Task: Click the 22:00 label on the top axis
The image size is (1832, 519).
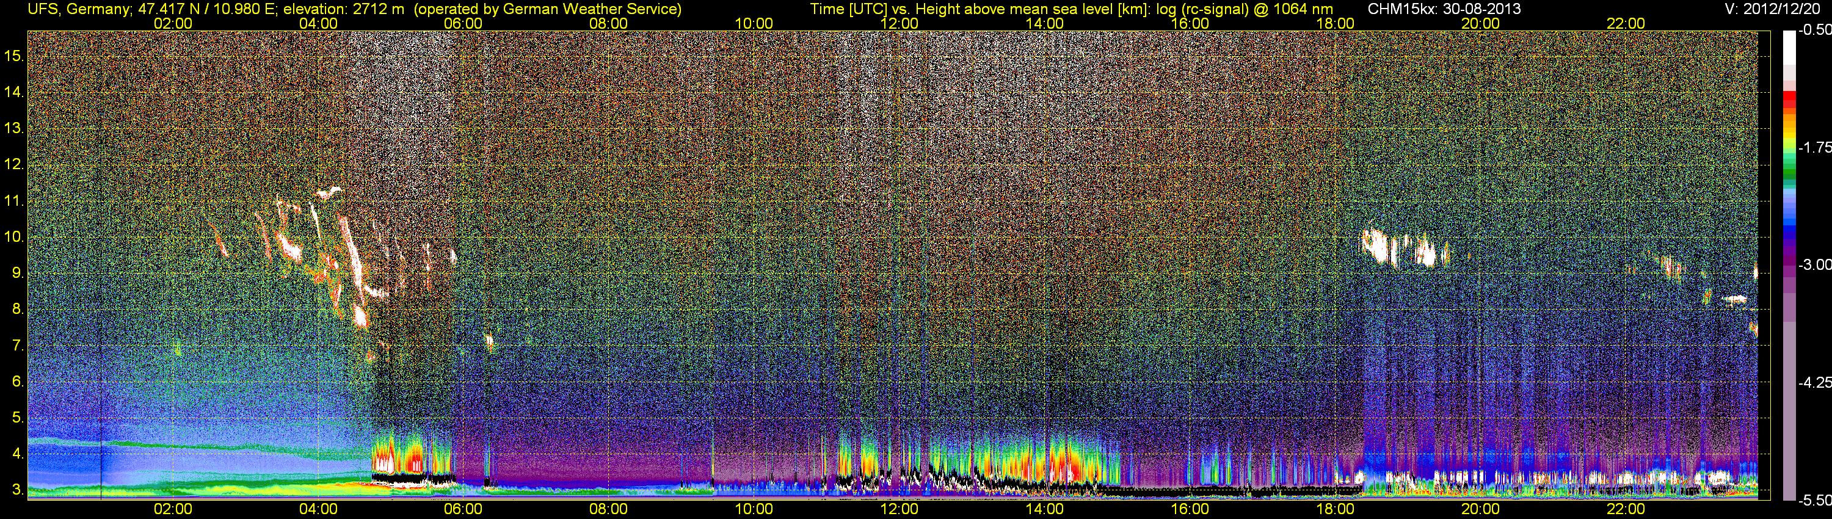Action: (1626, 23)
